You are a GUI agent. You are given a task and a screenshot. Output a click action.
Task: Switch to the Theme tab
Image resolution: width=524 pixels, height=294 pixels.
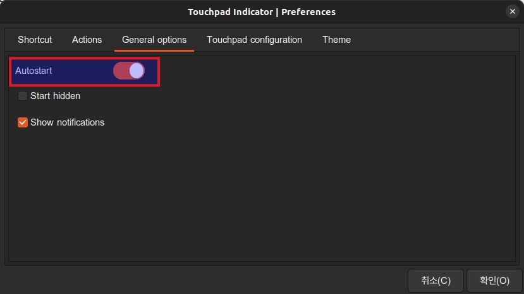click(x=336, y=40)
